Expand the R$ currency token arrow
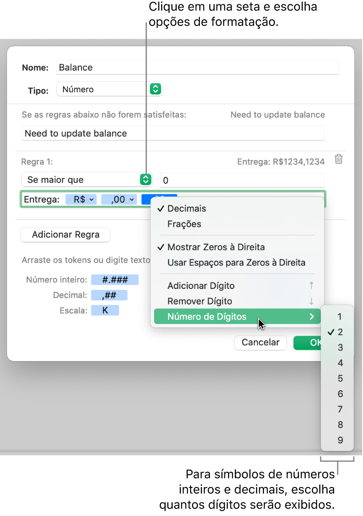Screen dimensions: 363x516 click(x=91, y=199)
